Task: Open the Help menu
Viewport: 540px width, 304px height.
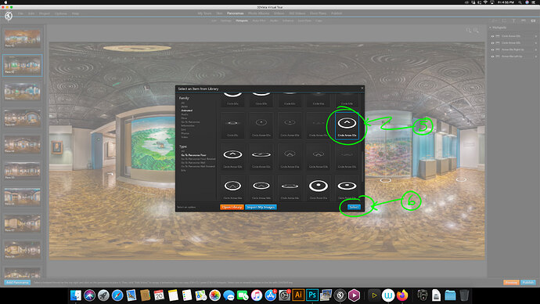Action: pos(75,13)
